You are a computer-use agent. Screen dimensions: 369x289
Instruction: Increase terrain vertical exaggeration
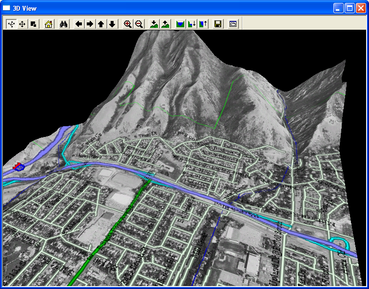pos(165,24)
